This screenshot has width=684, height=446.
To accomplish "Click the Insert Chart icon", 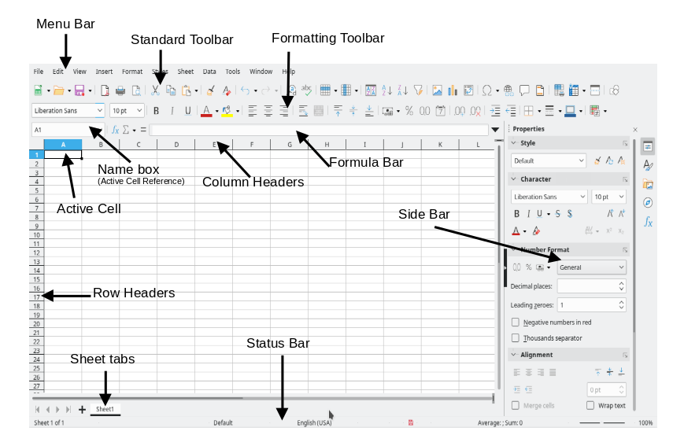I will (453, 90).
